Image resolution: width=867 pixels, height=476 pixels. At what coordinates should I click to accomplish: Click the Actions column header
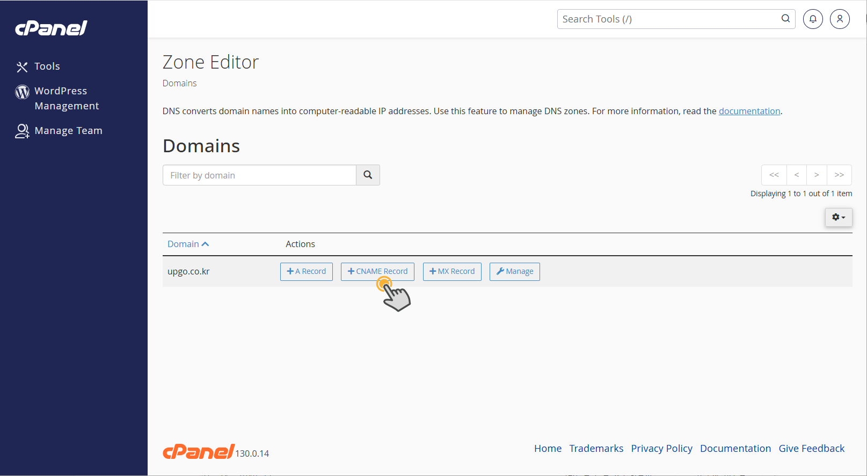point(300,244)
